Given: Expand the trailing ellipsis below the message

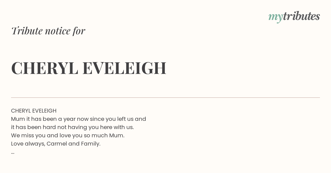Looking at the screenshot, I should click(13, 153).
